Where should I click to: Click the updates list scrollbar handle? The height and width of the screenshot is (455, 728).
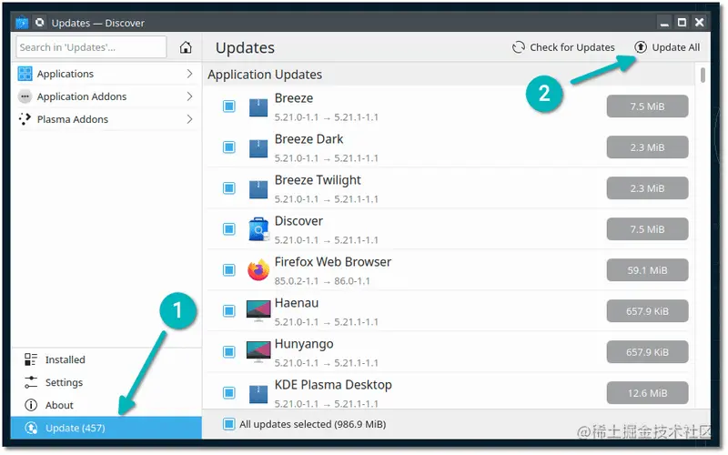click(703, 75)
